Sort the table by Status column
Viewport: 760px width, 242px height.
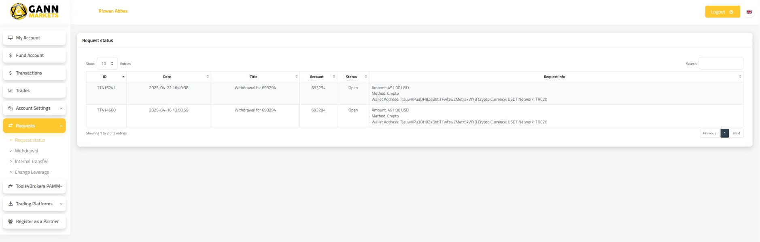point(352,77)
